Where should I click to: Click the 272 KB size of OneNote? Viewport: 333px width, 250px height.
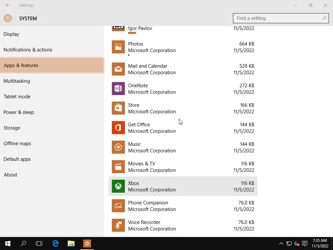coord(247,86)
